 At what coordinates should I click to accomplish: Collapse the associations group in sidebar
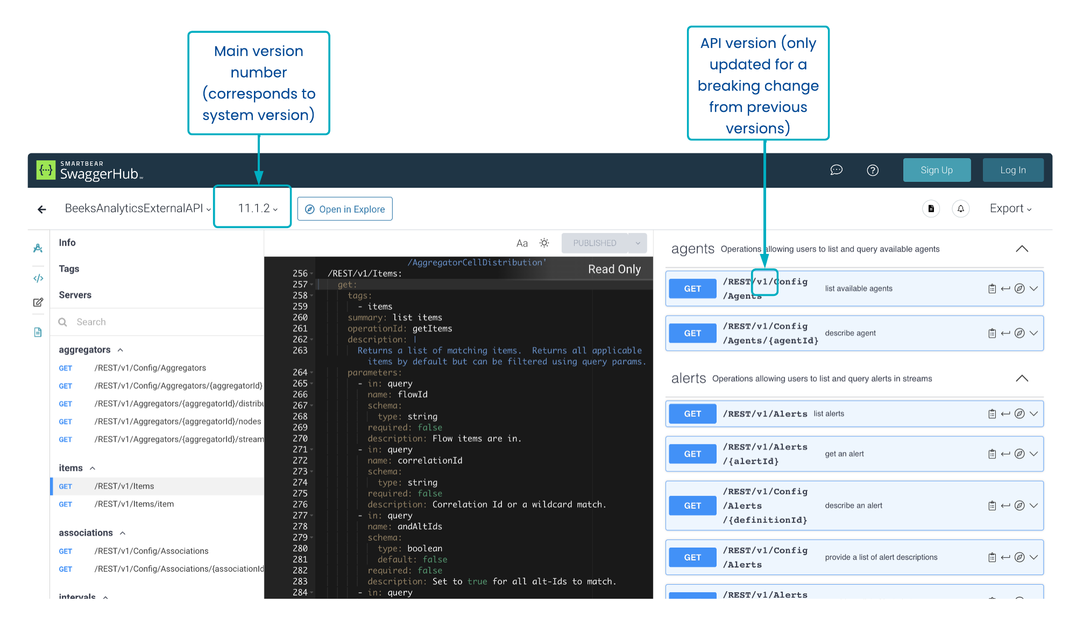click(x=123, y=533)
